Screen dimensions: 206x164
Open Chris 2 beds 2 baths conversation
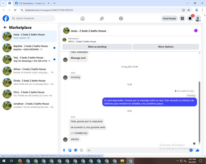(29, 94)
